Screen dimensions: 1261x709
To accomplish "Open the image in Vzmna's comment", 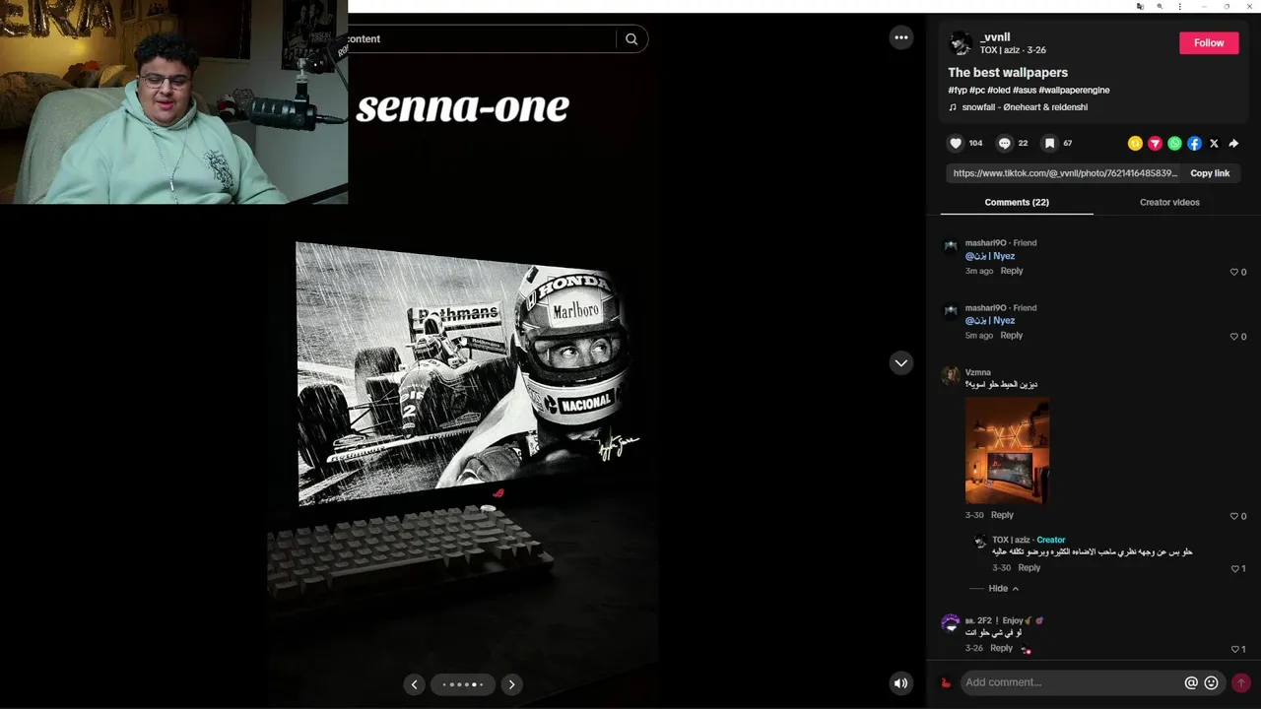I will pos(1007,451).
